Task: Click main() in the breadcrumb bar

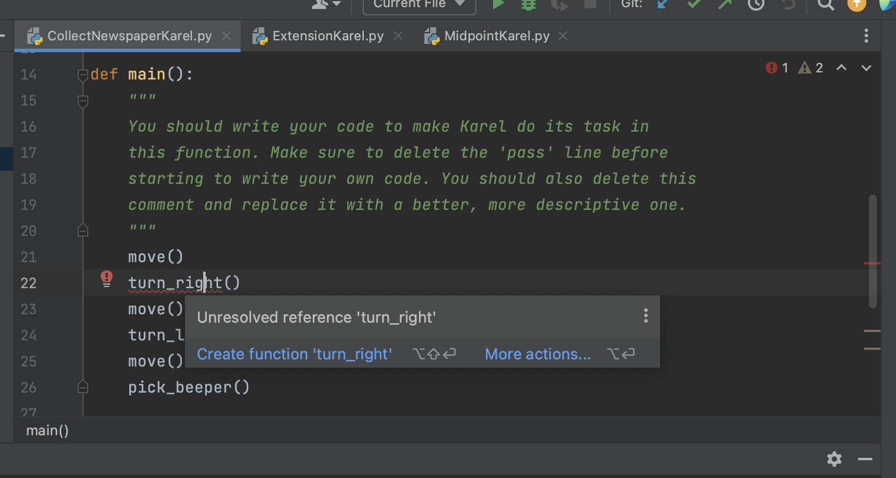Action: click(47, 431)
